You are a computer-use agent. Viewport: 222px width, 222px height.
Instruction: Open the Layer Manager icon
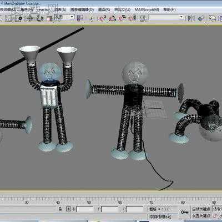click(213, 18)
